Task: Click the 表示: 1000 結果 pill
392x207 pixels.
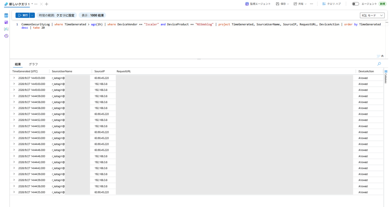Action: (93, 15)
